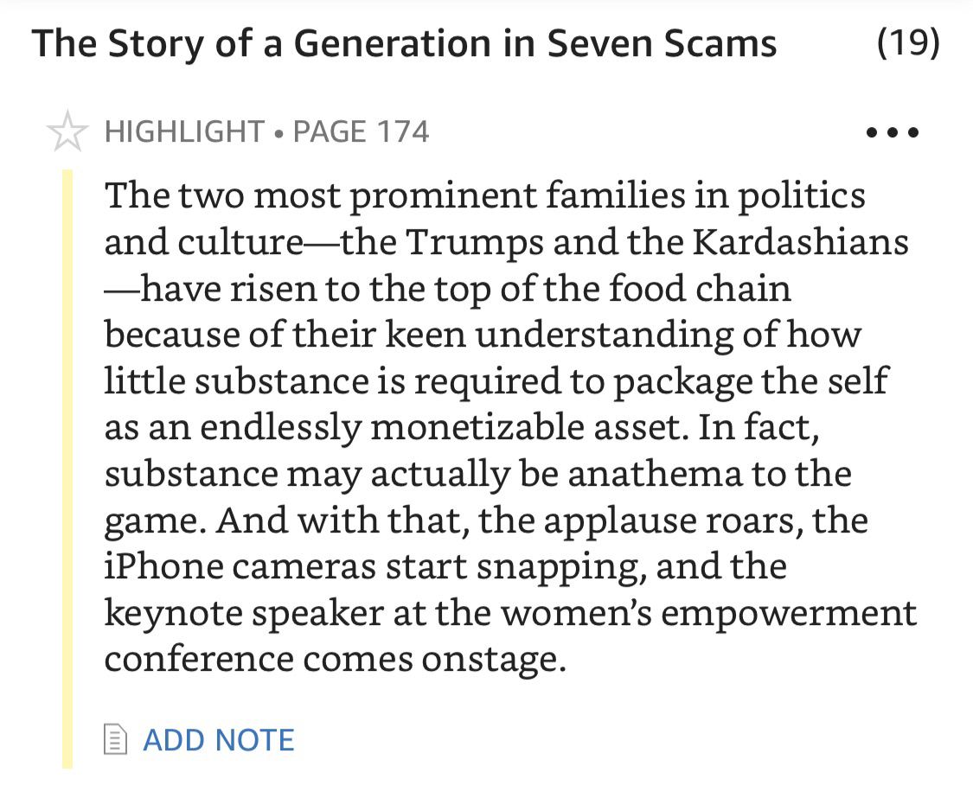The height and width of the screenshot is (798, 973).
Task: Open the three-dot options menu
Action: coord(892,133)
